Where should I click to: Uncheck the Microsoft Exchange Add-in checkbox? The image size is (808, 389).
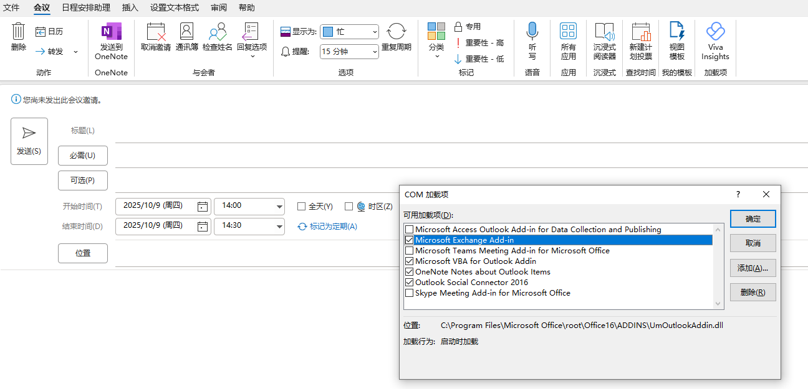(410, 240)
